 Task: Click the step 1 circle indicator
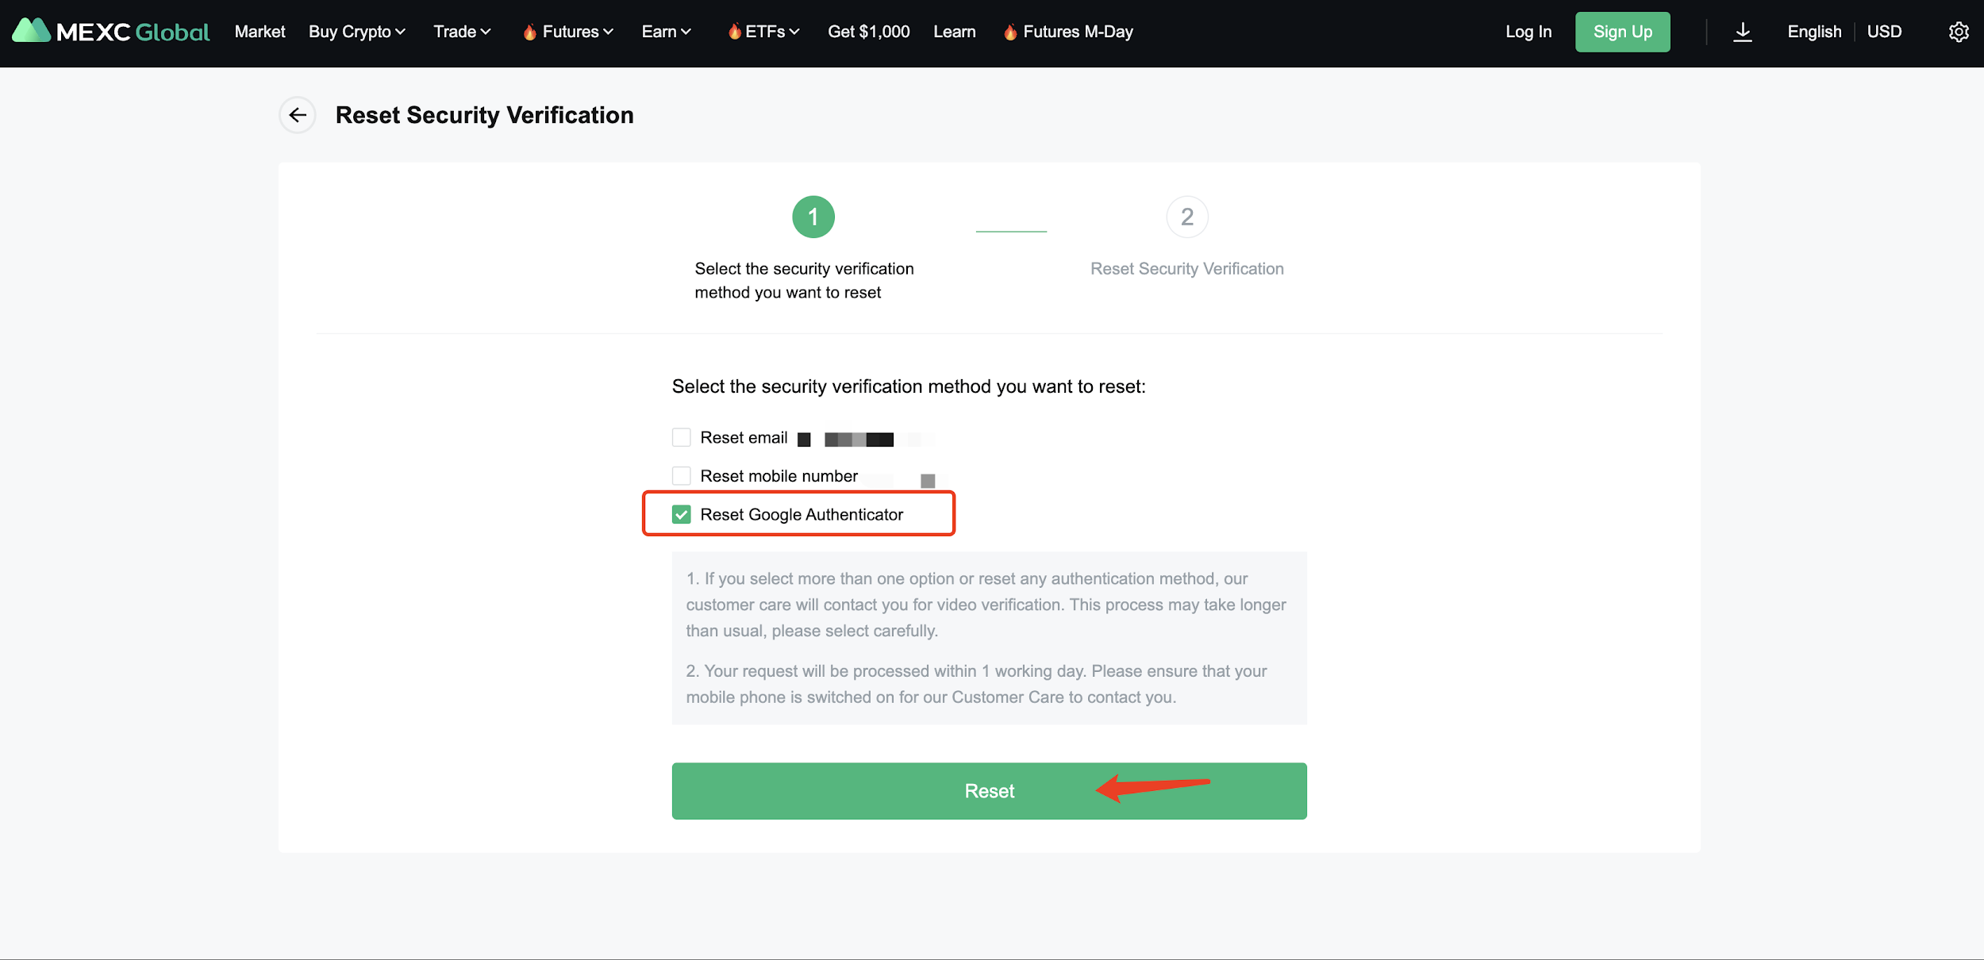click(813, 217)
